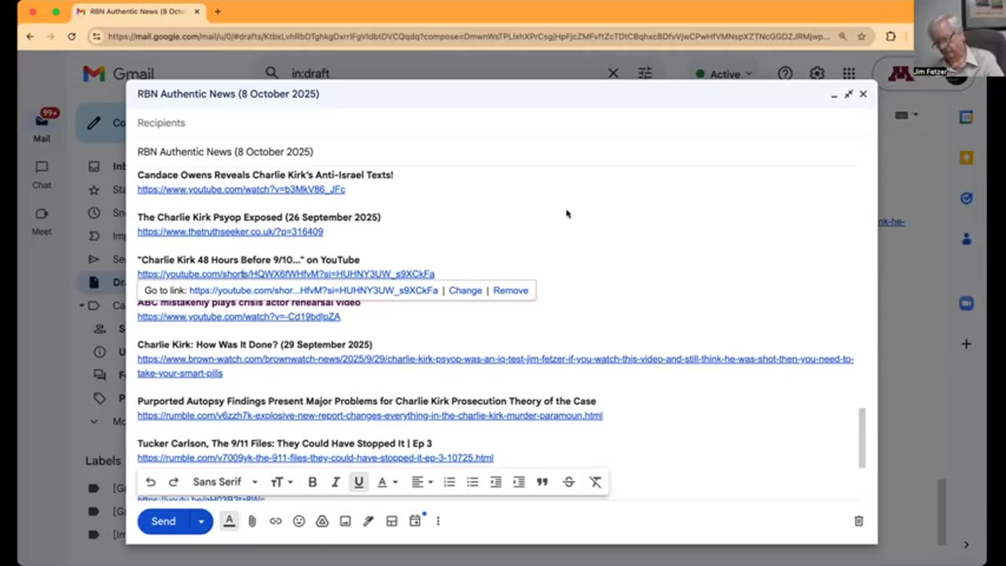Insert a photo into the email
This screenshot has height=566, width=1006.
coord(345,521)
